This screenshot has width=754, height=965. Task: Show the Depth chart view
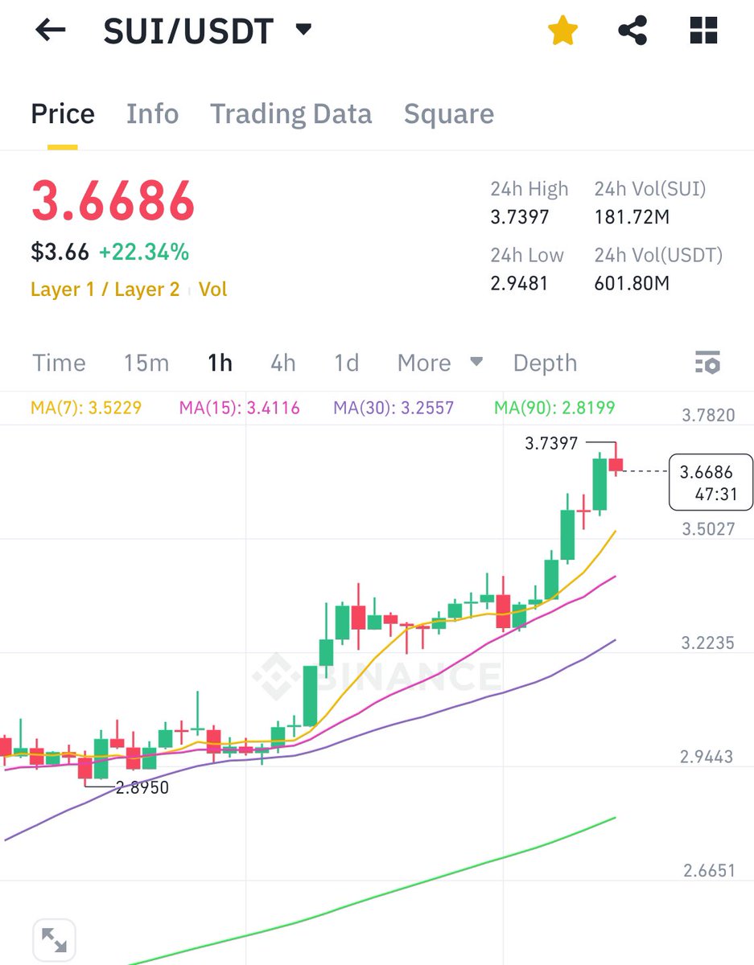pyautogui.click(x=545, y=363)
